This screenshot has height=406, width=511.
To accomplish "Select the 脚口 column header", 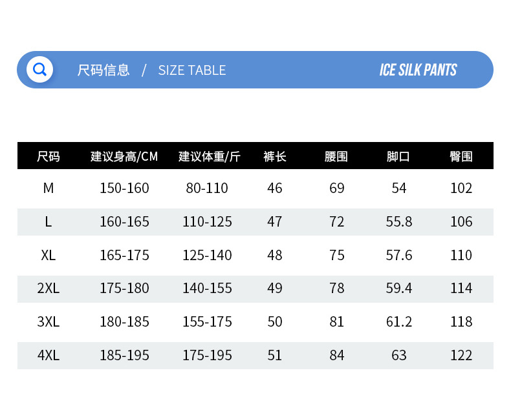I will click(x=398, y=156).
